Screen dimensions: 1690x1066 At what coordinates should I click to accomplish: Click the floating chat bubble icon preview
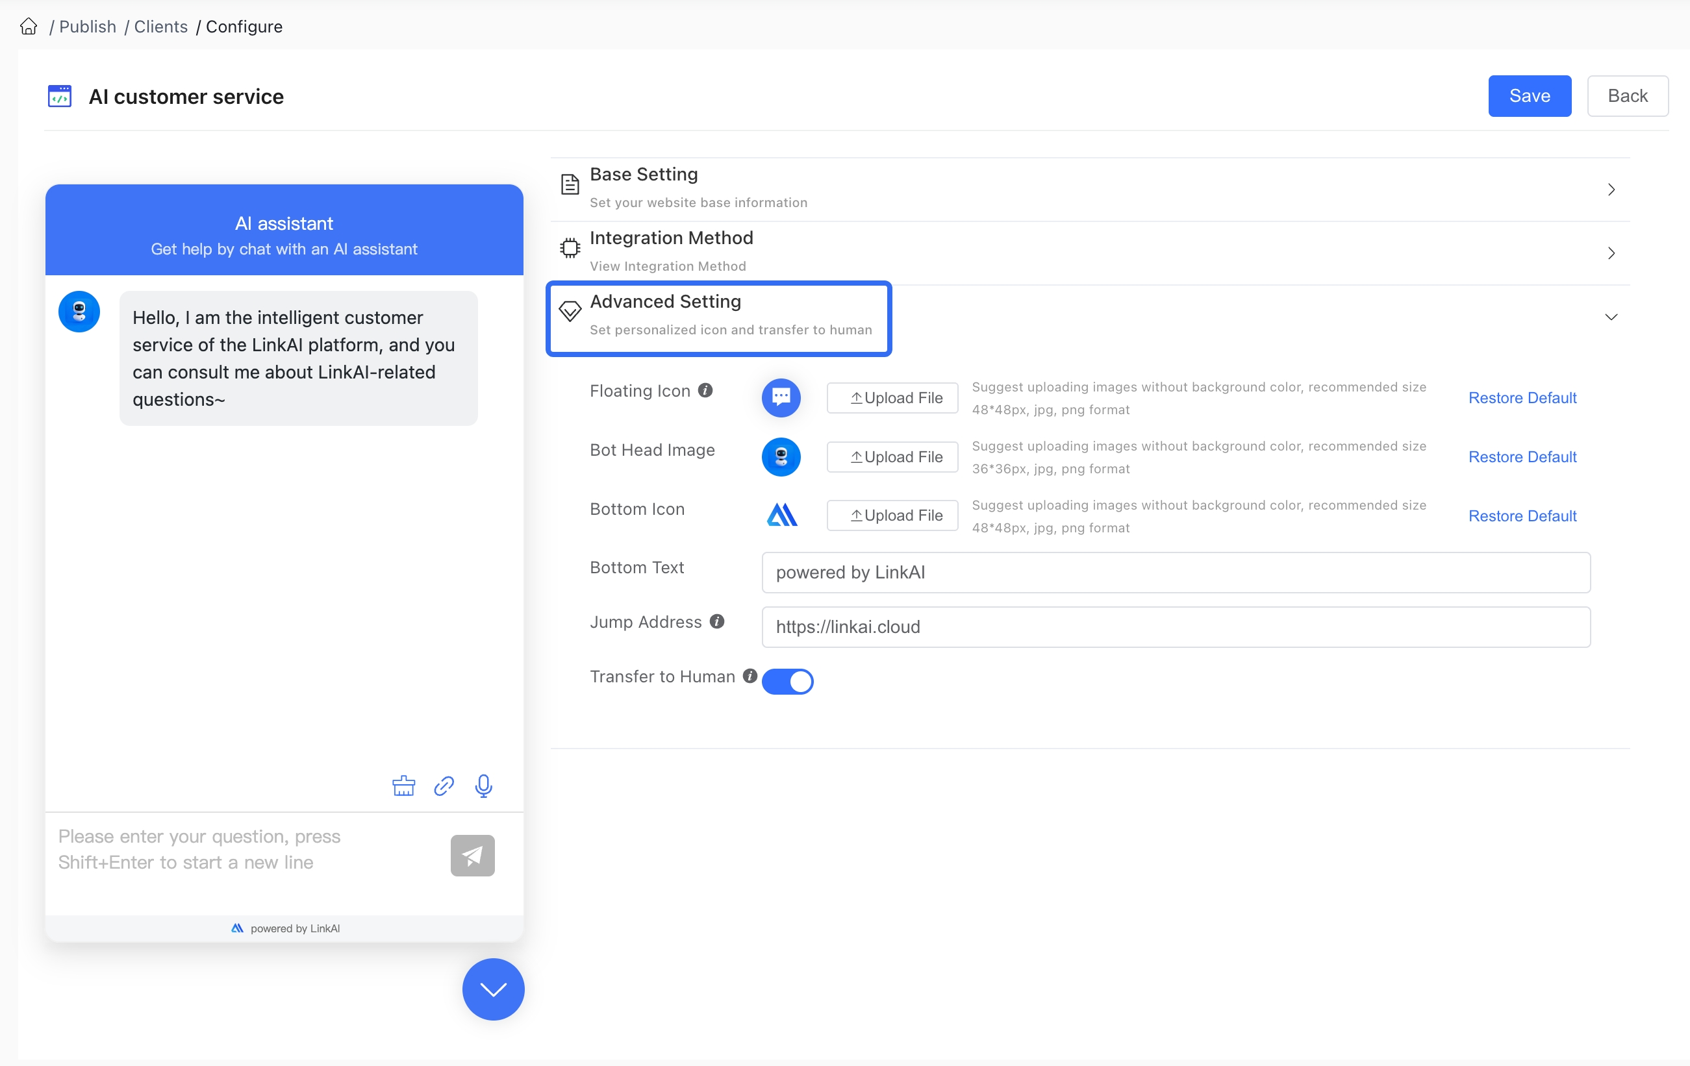[781, 398]
